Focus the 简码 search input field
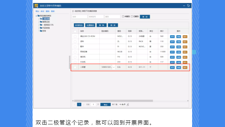This screenshot has width=225, height=127. (112, 17)
